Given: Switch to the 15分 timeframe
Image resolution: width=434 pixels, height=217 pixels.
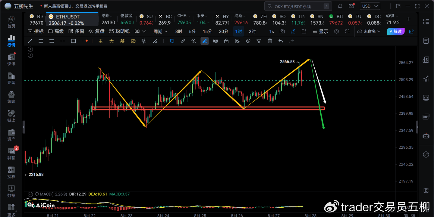Looking at the screenshot, I should [207, 31].
